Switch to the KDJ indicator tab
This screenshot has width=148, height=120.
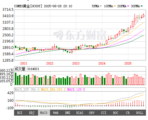tap(32, 113)
